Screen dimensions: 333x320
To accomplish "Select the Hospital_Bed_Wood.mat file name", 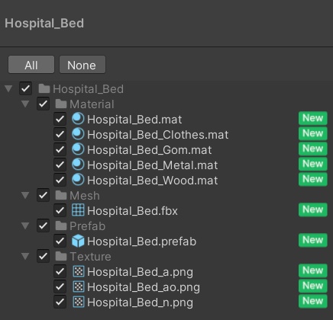I will click(153, 181).
